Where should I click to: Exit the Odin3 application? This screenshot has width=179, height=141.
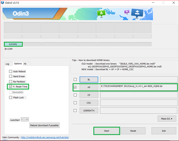click(x=164, y=131)
